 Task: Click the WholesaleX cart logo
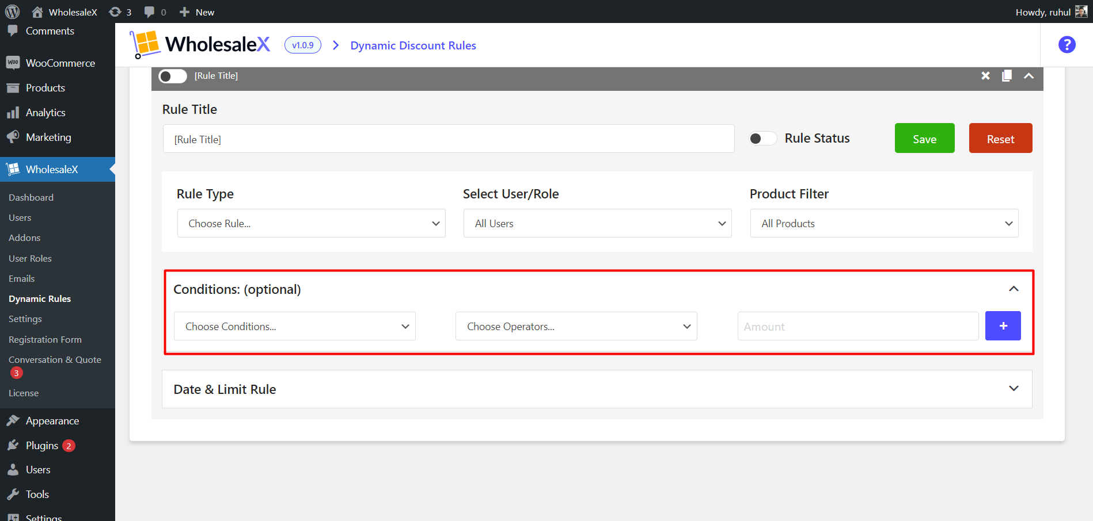point(145,44)
